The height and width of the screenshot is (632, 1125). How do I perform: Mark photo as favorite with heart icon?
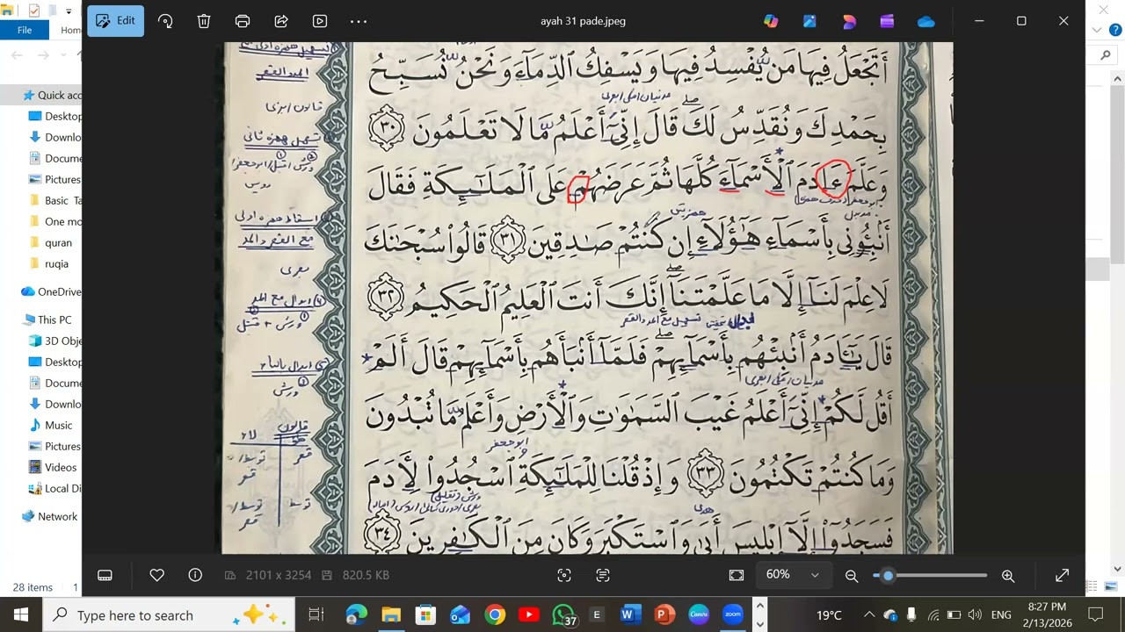pos(156,575)
